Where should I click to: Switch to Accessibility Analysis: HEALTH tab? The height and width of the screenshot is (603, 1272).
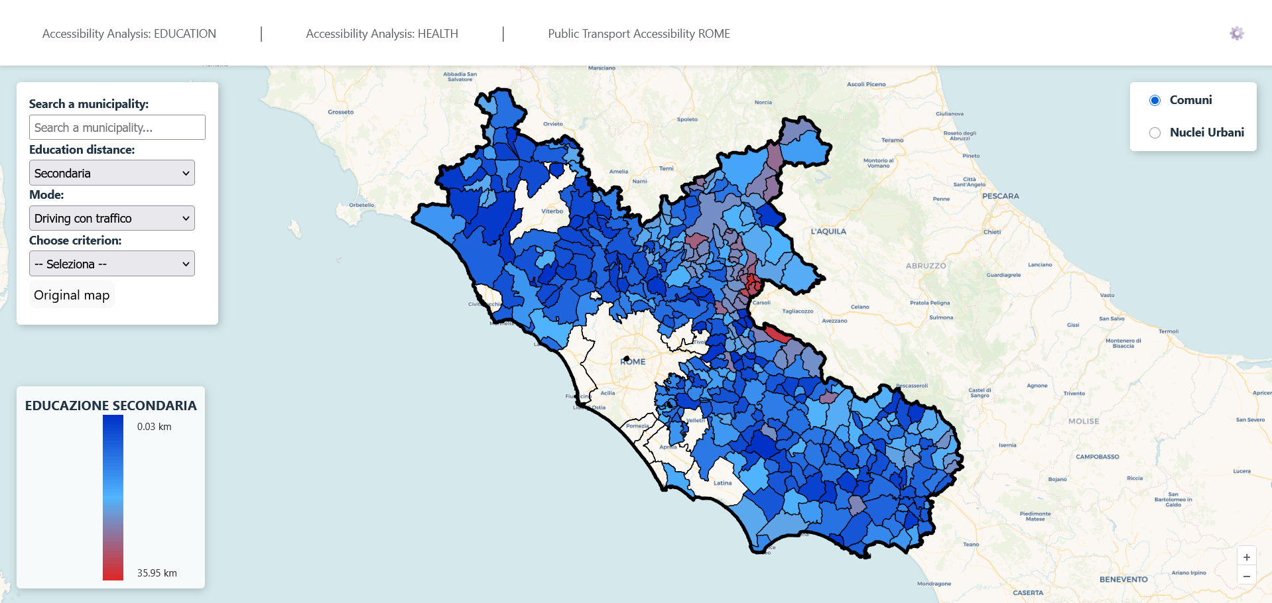[x=382, y=34]
